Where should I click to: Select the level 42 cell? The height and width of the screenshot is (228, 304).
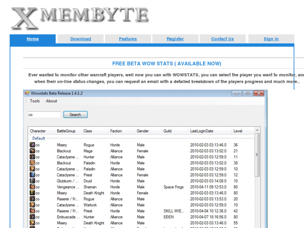[x=235, y=211]
